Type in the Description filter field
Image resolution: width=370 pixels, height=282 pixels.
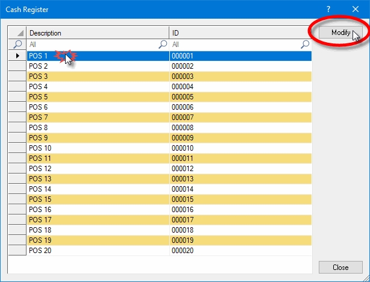click(x=90, y=45)
